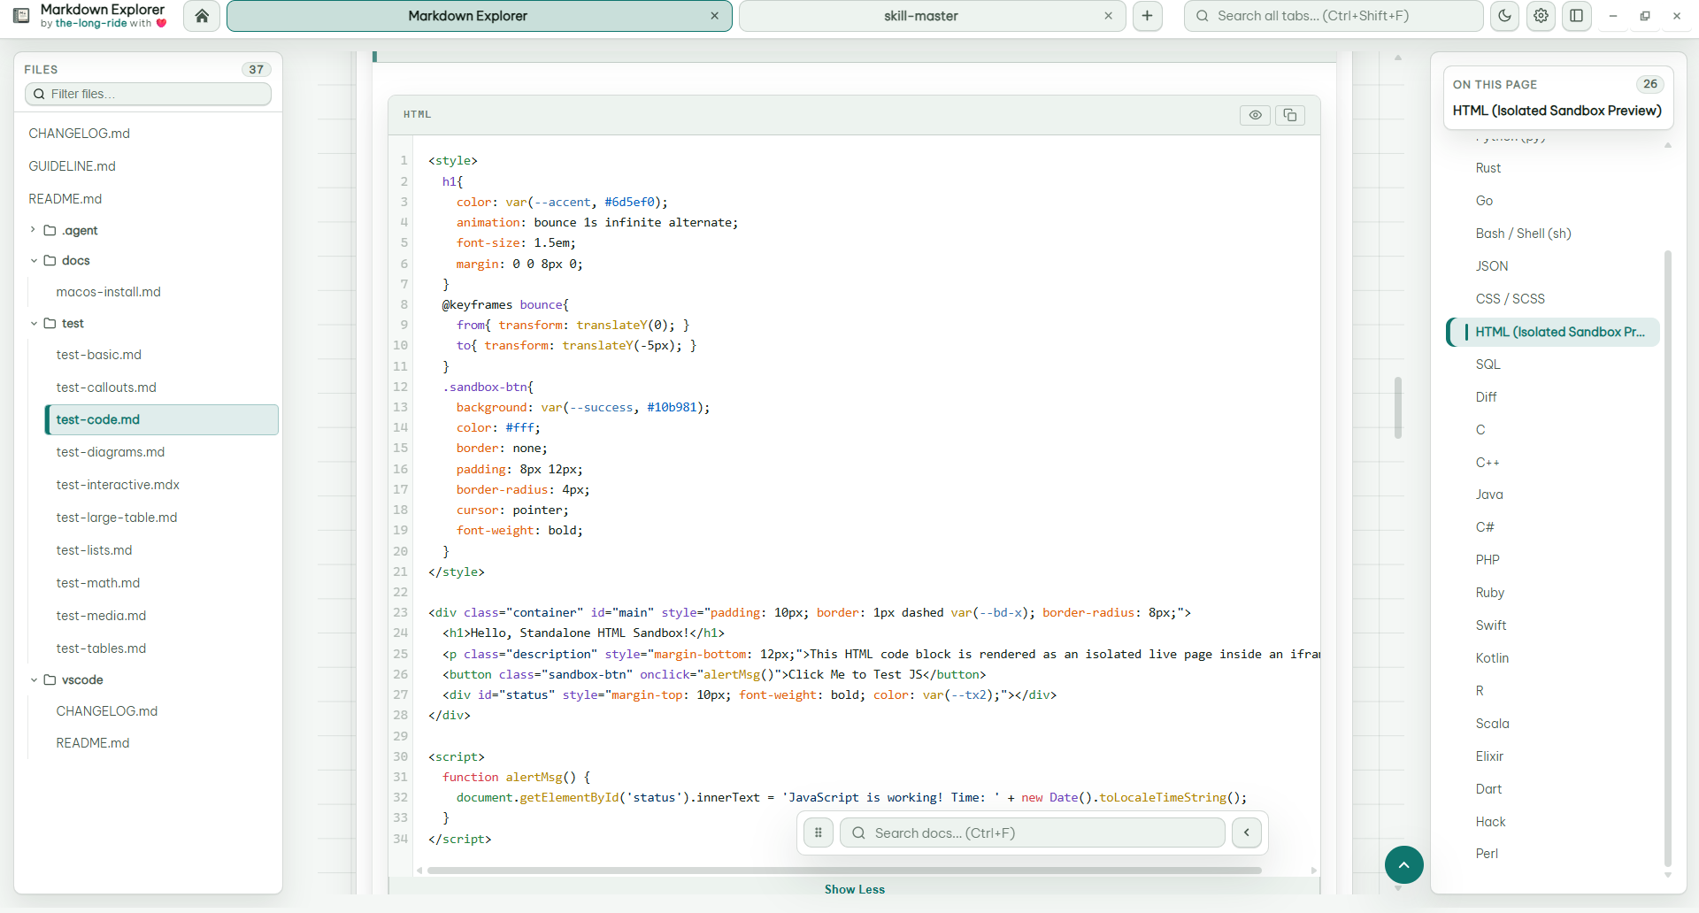Toggle dark mode moon icon
This screenshot has height=913, width=1699.
(1504, 16)
